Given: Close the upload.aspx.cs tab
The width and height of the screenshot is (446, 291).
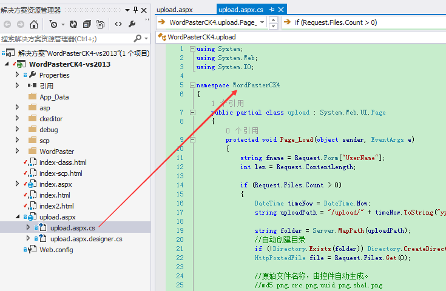Looking at the screenshot, I should 281,10.
